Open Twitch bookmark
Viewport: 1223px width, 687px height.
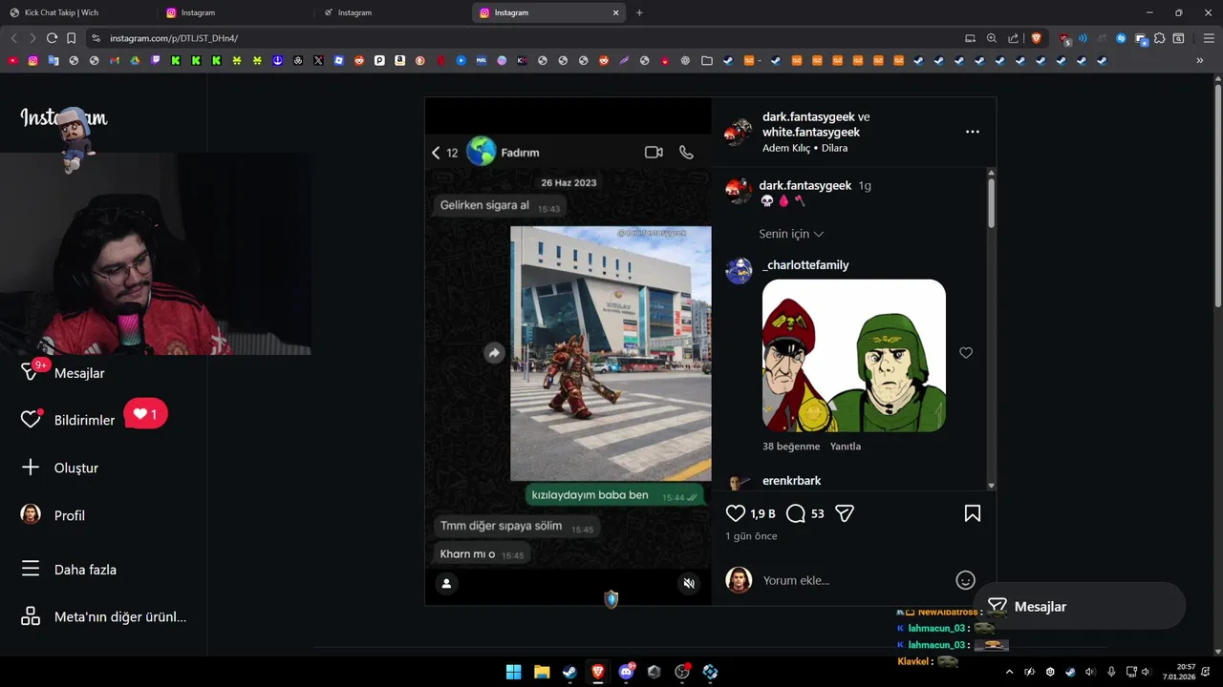pyautogui.click(x=156, y=60)
